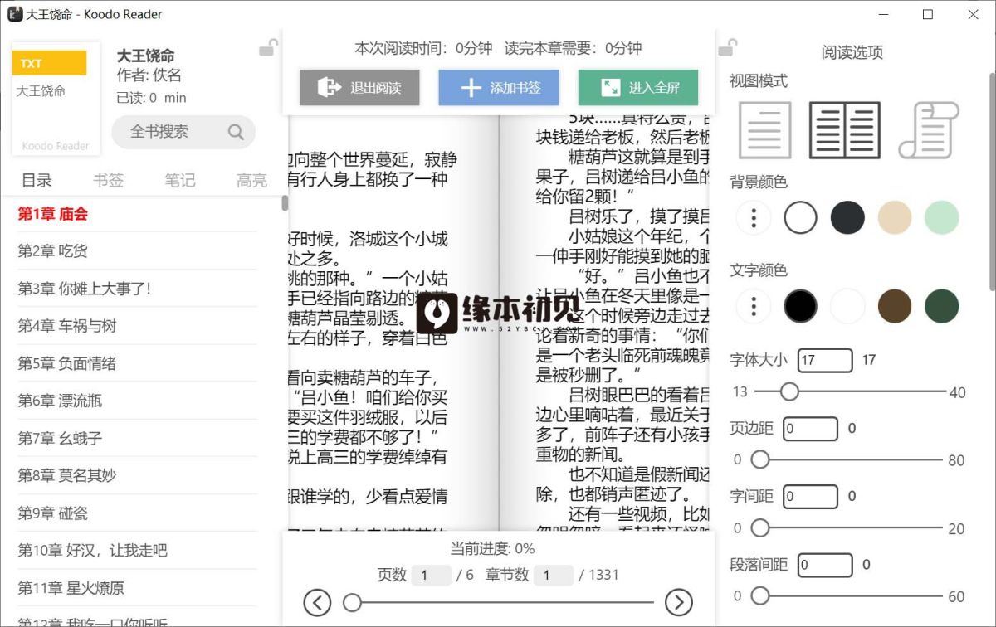Focus the 页数 page number field
Image resolution: width=996 pixels, height=627 pixels.
click(x=432, y=576)
